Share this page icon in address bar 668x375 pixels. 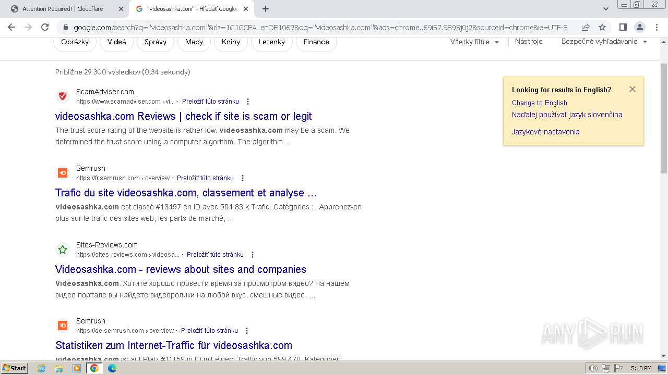pos(586,27)
